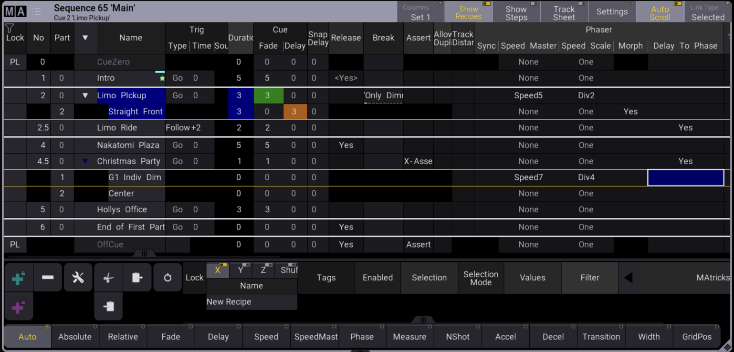Screen dimensions: 734x352
Task: Click the green Fade cell of Limo Pickup
Action: pos(268,95)
